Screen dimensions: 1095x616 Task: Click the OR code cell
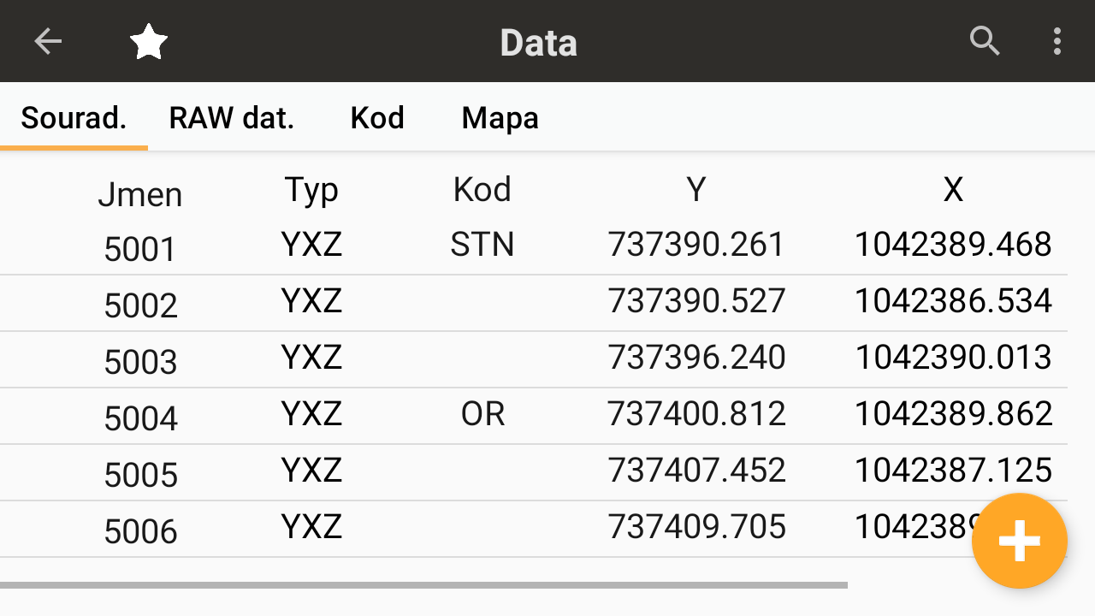coord(482,414)
